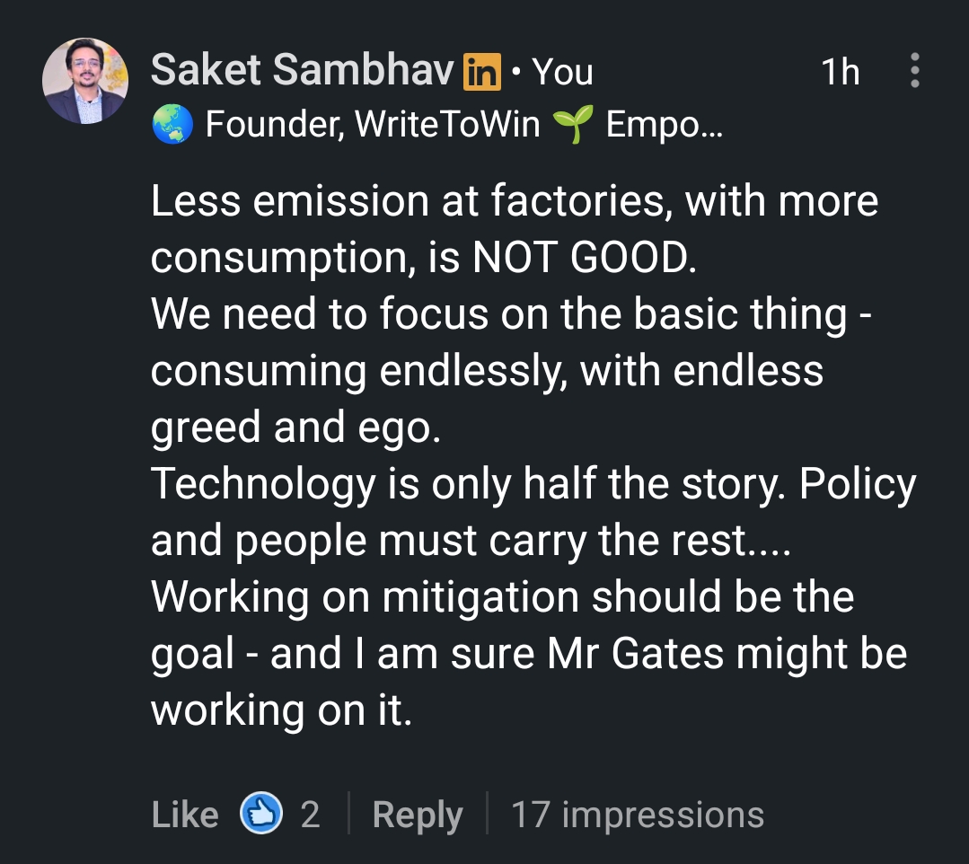Viewport: 969px width, 864px height.
Task: Open Saket Sambhav's profile photo
Action: (85, 81)
